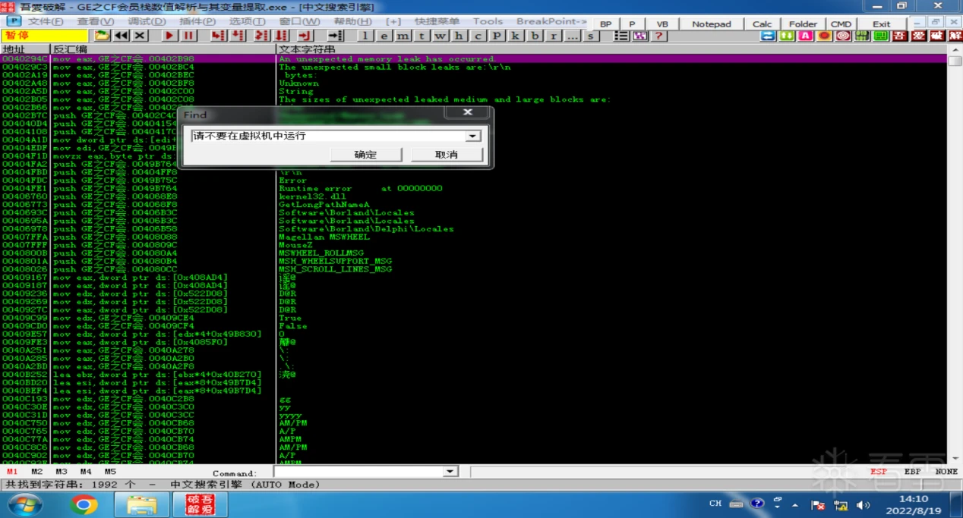Switch to the M1 memory tab
Image resolution: width=963 pixels, height=518 pixels.
pos(12,472)
